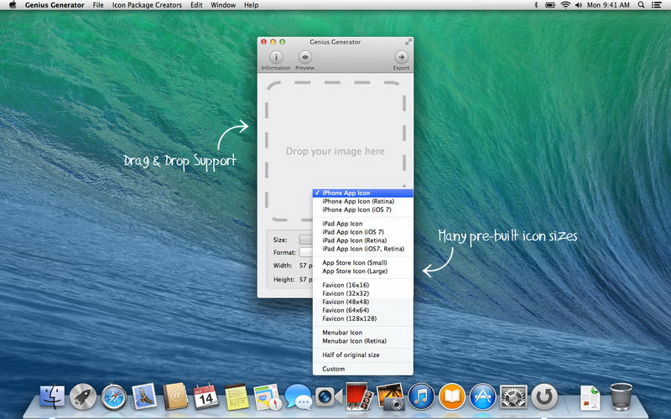This screenshot has height=419, width=671.
Task: Open Preview using the eye icon
Action: point(304,57)
